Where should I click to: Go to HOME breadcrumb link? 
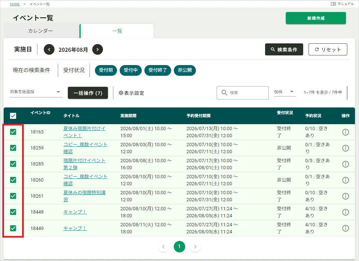click(15, 4)
